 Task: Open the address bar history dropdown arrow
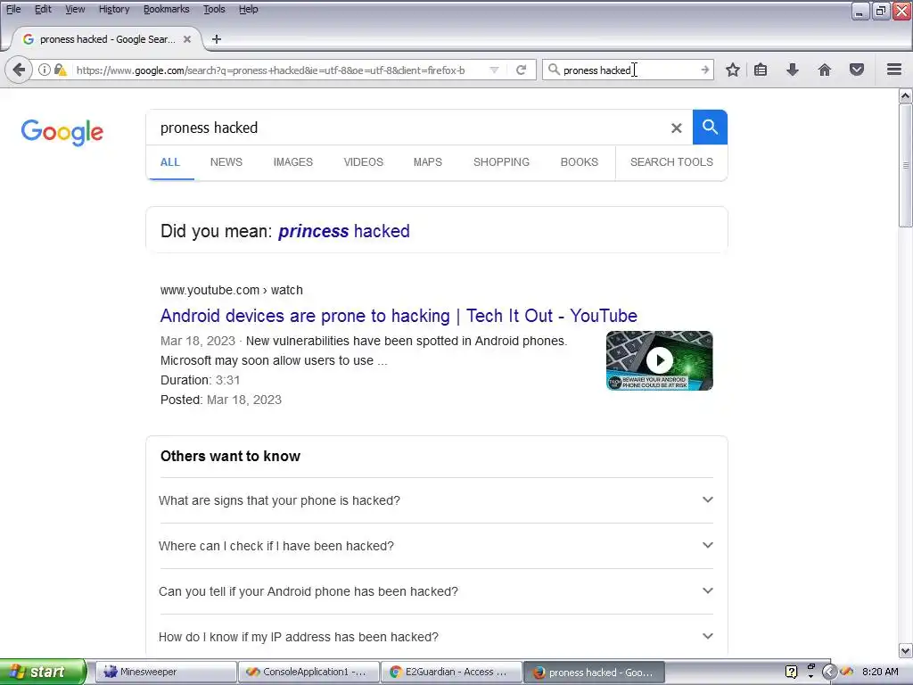click(494, 70)
